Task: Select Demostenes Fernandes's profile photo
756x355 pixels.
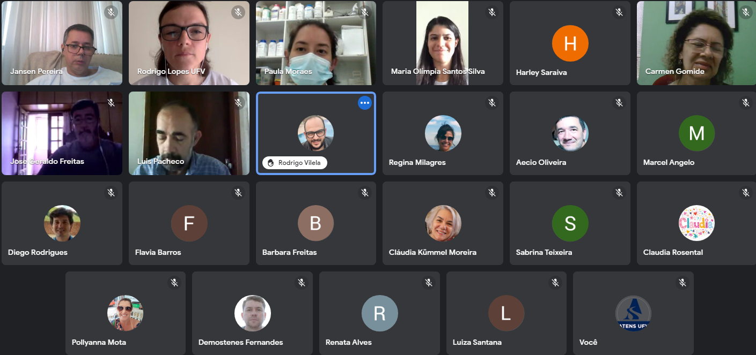Action: (253, 313)
